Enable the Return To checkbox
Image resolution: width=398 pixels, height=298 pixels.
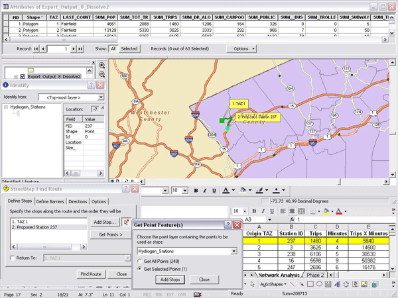coord(12,258)
